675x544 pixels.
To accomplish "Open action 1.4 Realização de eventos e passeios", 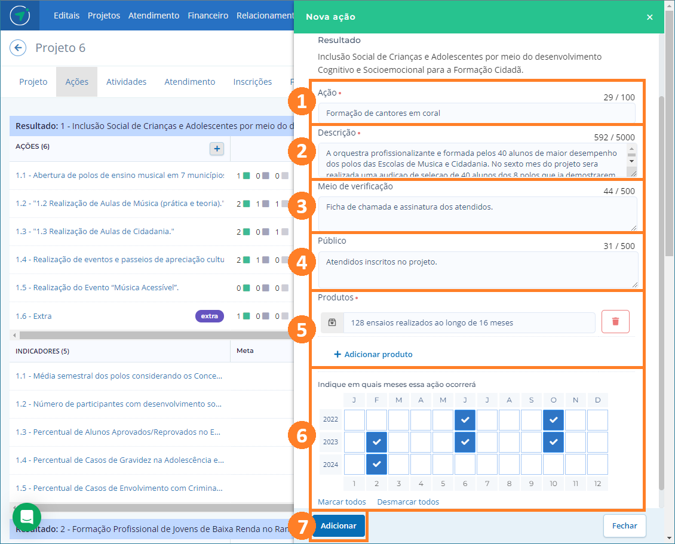I will pyautogui.click(x=120, y=260).
